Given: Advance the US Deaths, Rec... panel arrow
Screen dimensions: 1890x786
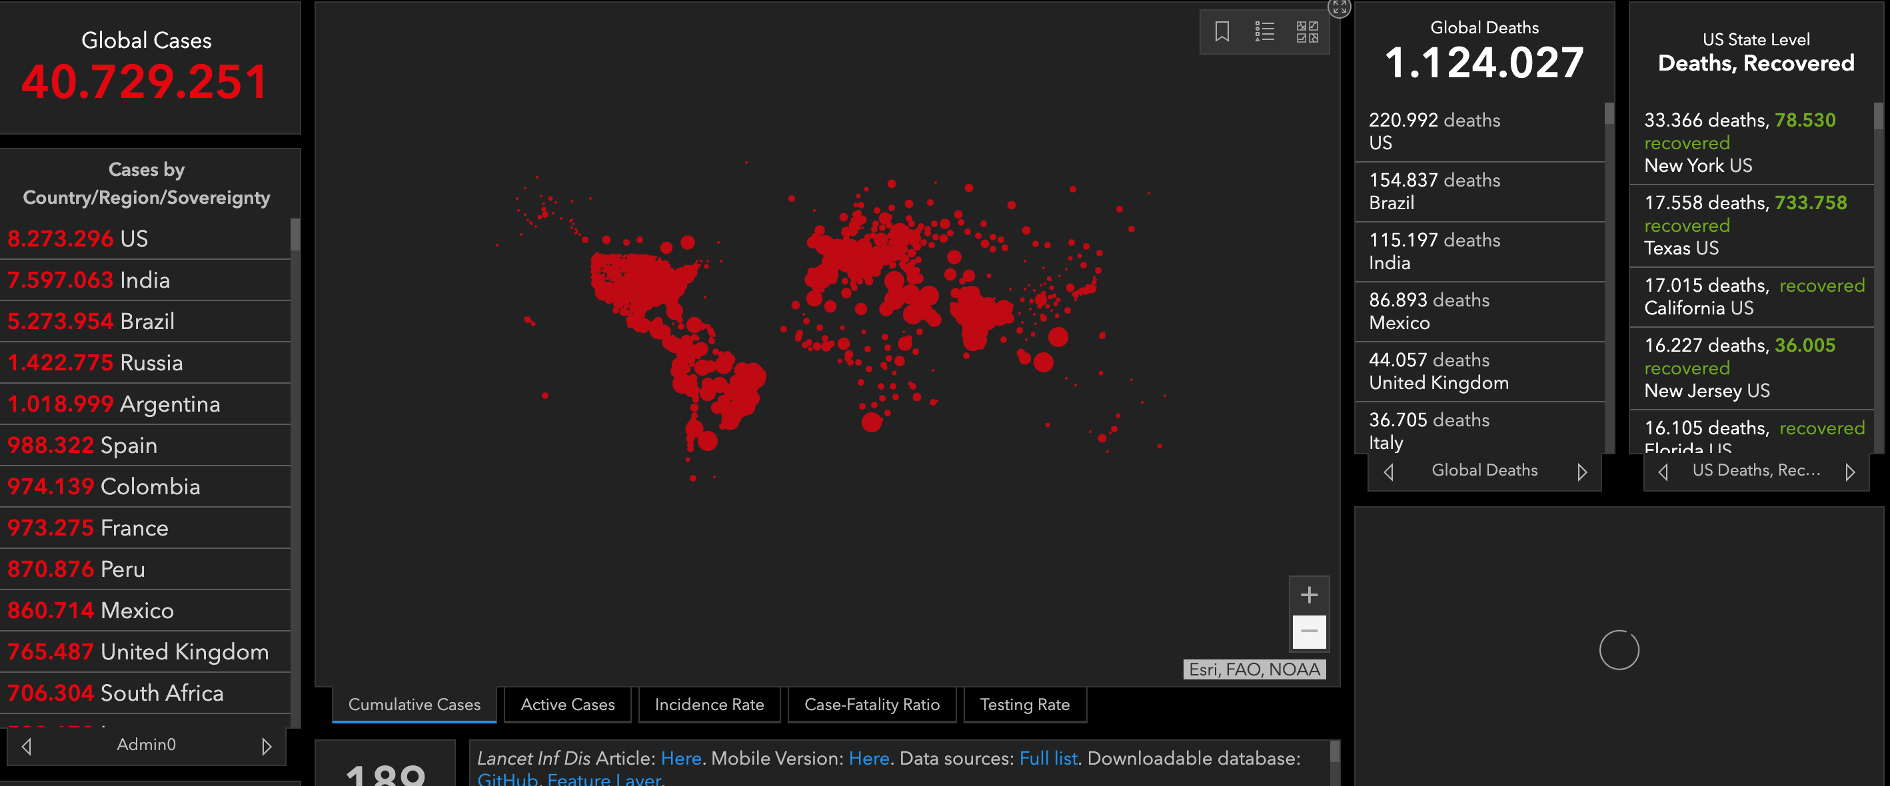Looking at the screenshot, I should coord(1849,472).
